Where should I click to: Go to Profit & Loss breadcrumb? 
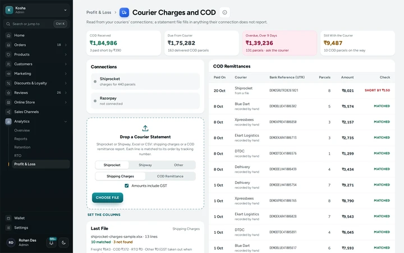99,12
